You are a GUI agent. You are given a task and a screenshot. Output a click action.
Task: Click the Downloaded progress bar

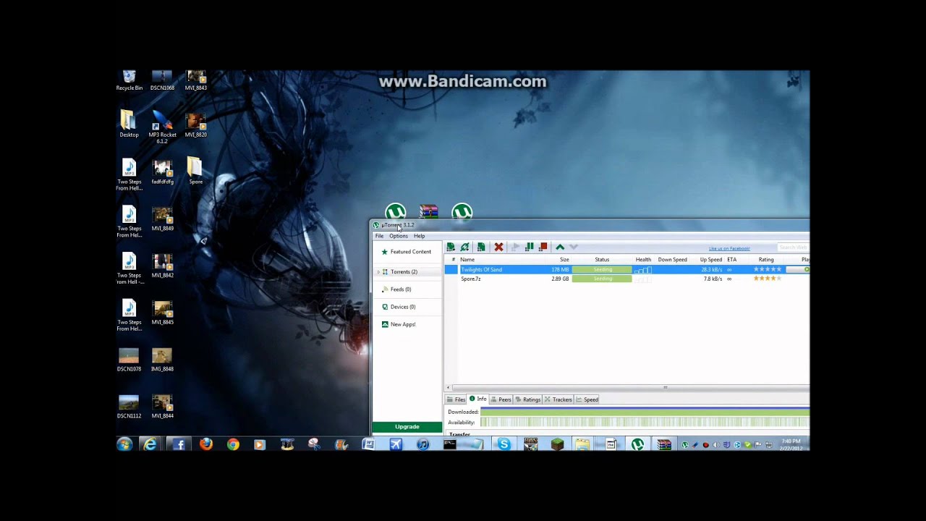645,412
